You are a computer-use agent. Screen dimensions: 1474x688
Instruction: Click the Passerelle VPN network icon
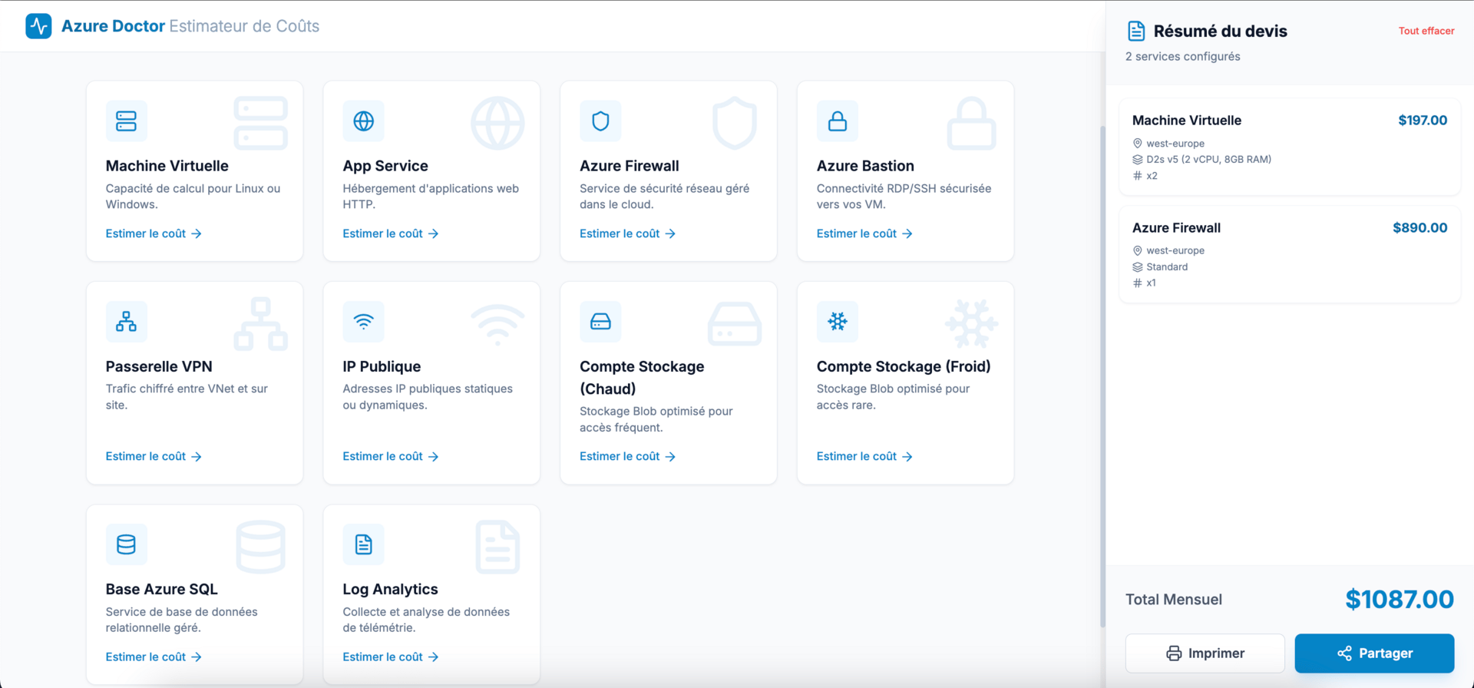pos(126,322)
